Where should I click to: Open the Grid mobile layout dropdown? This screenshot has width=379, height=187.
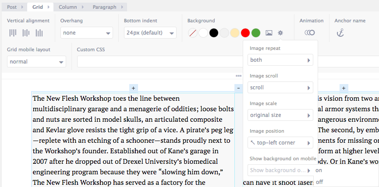36,62
